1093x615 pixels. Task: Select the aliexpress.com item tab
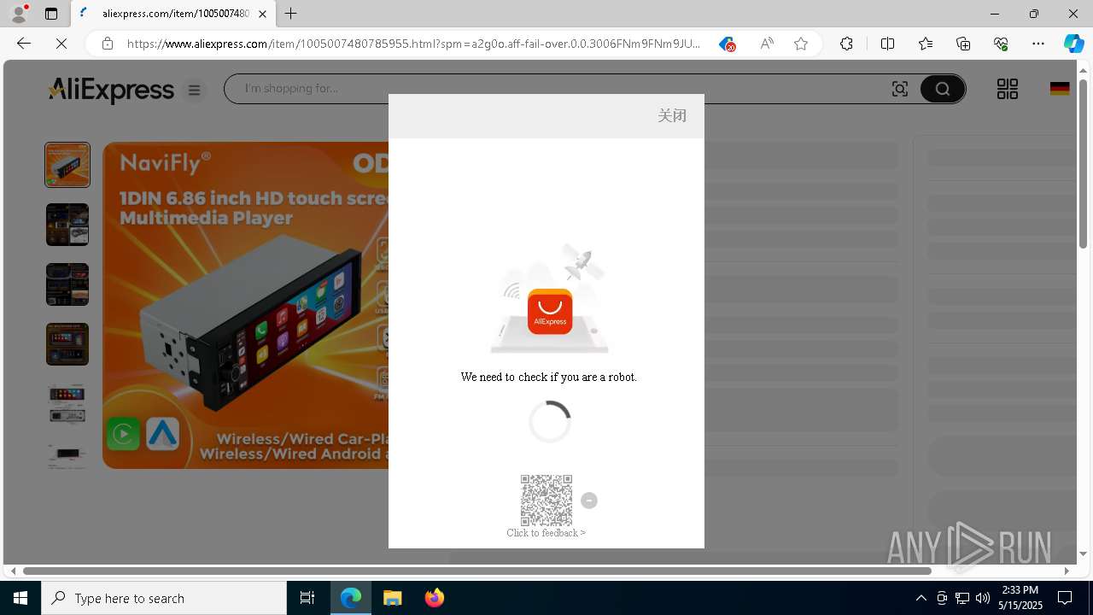174,14
